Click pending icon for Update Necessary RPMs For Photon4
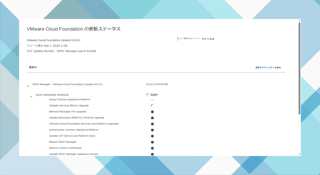The width and height of the screenshot is (320, 175). pos(152,118)
